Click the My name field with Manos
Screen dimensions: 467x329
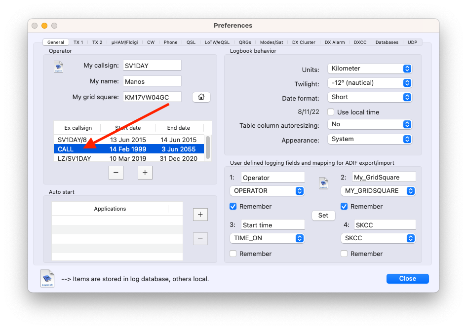[152, 81]
